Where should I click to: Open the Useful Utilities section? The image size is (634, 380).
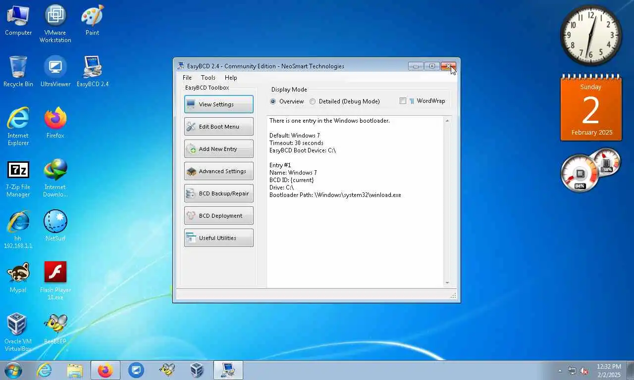[218, 238]
